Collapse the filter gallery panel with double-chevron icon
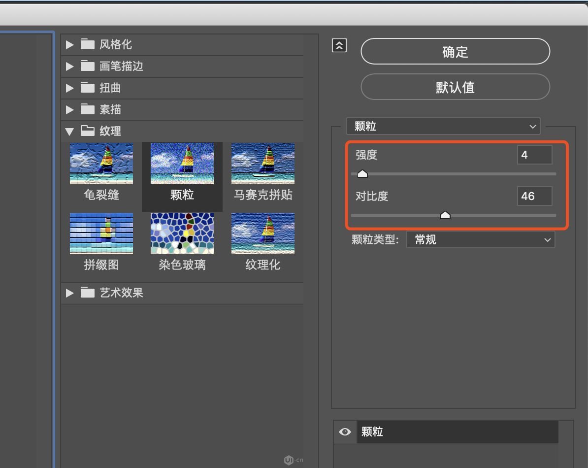This screenshot has height=468, width=588. (x=339, y=45)
